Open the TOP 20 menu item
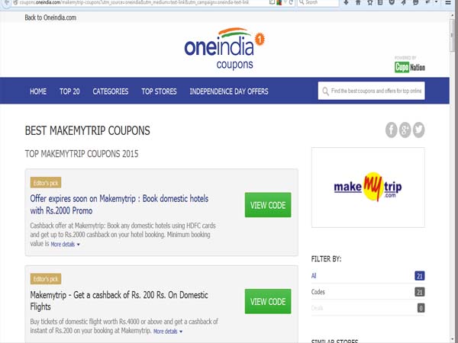This screenshot has height=343, width=458. tap(69, 91)
